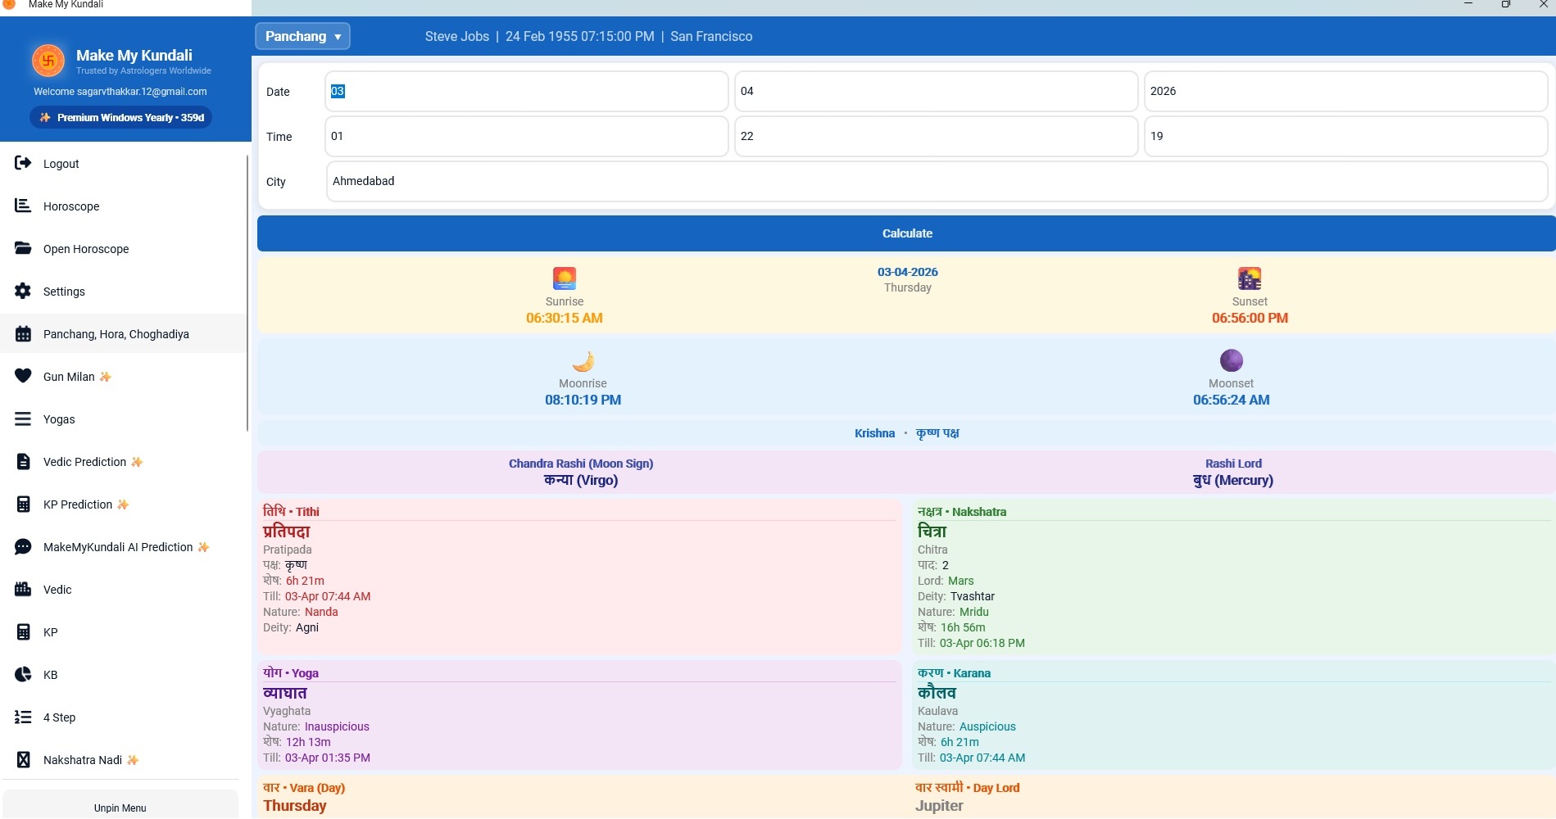Image resolution: width=1556 pixels, height=819 pixels.
Task: Click the MakeMyKundali AI Prediction chat icon
Action: pyautogui.click(x=23, y=546)
